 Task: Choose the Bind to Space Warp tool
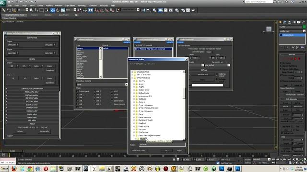tap(14, 11)
